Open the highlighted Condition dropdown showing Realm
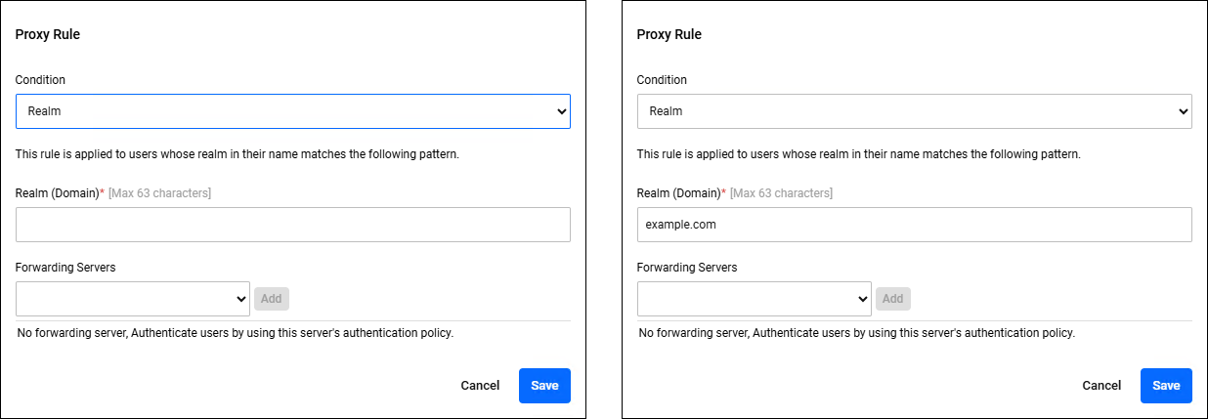1208x419 pixels. point(292,111)
